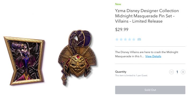Viewport: 188px width, 101px height.
Task: Click the Quantity label
Action: (121, 72)
